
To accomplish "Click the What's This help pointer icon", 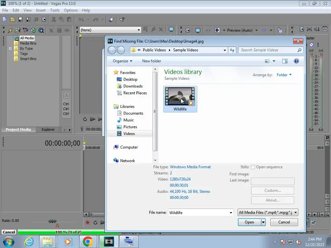I will (x=122, y=19).
